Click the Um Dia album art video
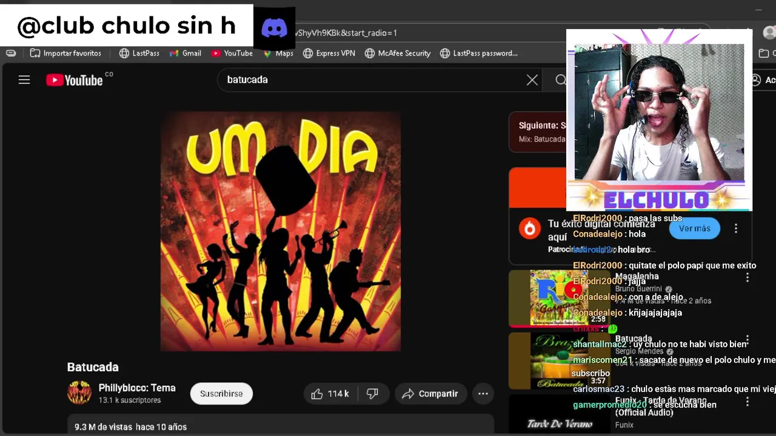 280,231
